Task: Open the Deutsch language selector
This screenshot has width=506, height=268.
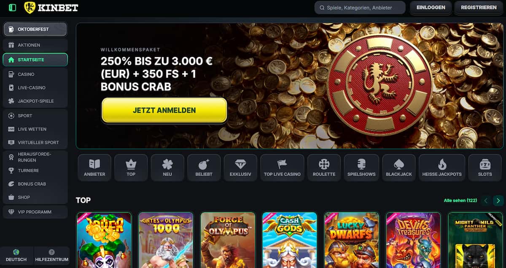Action: click(x=16, y=256)
